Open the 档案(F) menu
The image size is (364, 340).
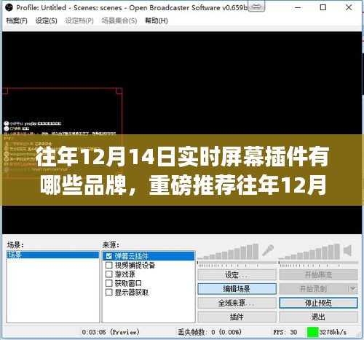[x=17, y=20]
